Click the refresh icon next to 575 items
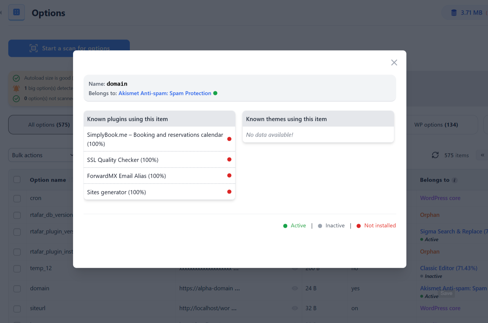Screen dimensions: 488x323 pos(435,155)
